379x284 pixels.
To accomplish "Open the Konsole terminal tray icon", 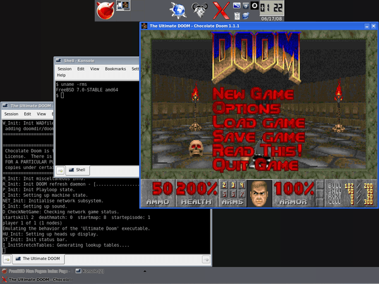I will [237, 5].
